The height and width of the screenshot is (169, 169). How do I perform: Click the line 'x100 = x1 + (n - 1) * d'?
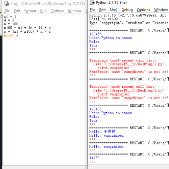point(27,28)
